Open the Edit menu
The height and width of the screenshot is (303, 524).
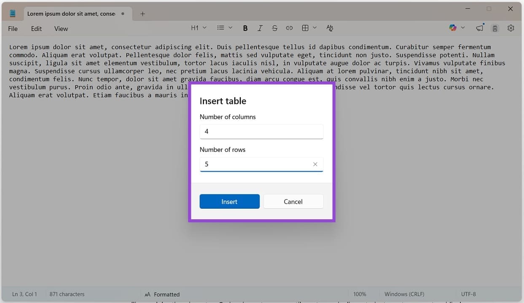tap(36, 29)
